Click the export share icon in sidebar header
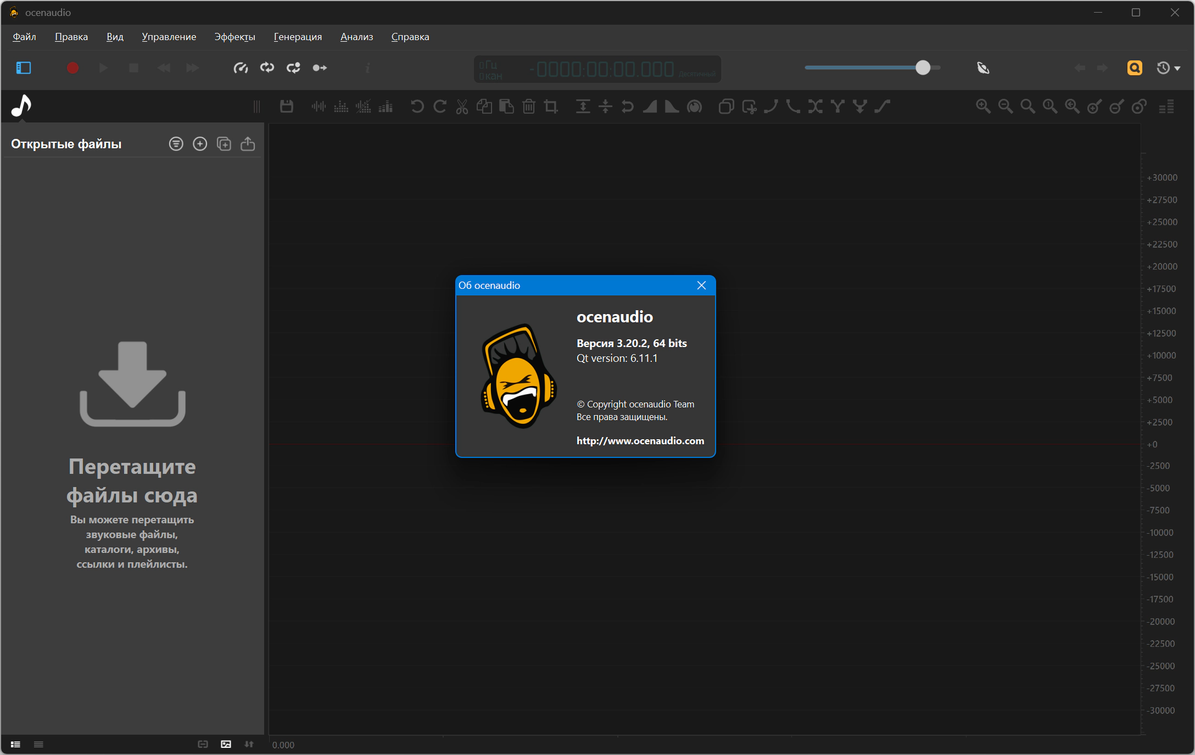The image size is (1195, 755). pos(248,144)
